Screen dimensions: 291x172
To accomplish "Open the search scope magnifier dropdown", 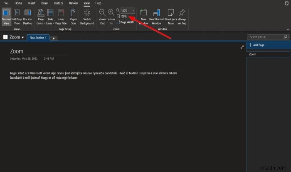I will [x=286, y=37].
